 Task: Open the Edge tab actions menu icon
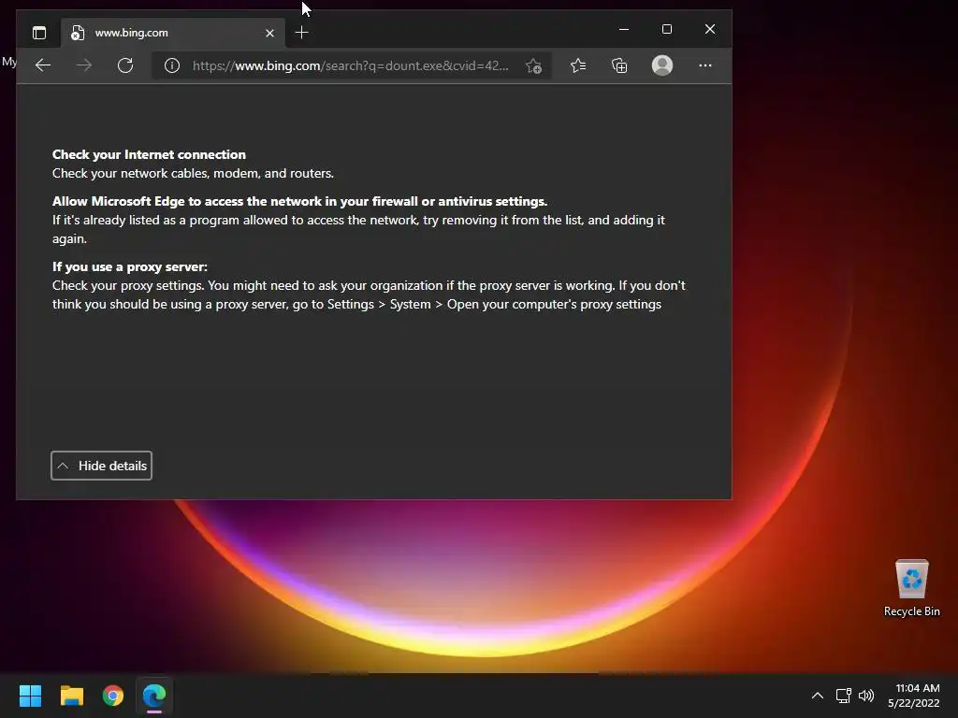tap(39, 33)
